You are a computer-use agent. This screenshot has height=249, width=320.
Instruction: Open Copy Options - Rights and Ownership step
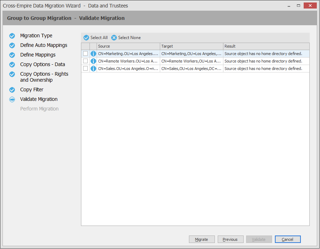point(44,77)
